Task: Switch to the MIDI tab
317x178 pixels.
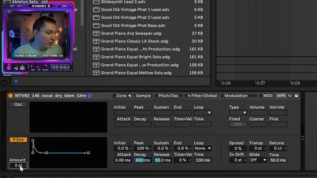Action: [x=267, y=95]
